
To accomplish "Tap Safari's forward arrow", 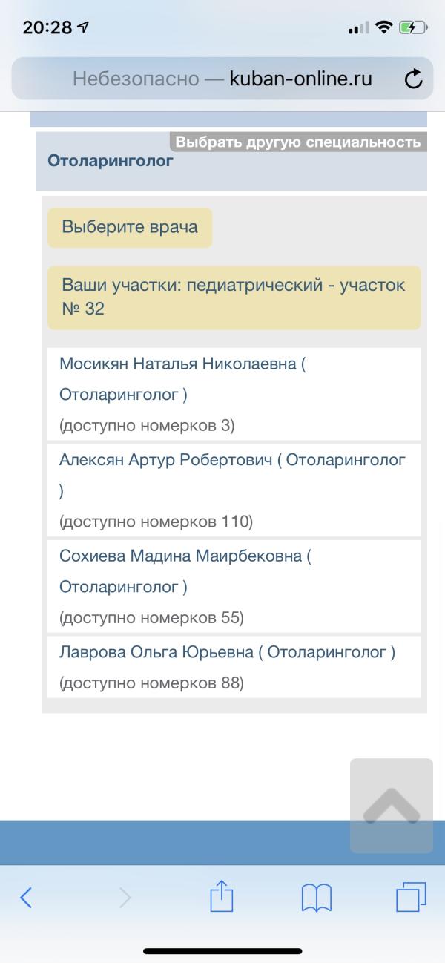I will tap(125, 898).
